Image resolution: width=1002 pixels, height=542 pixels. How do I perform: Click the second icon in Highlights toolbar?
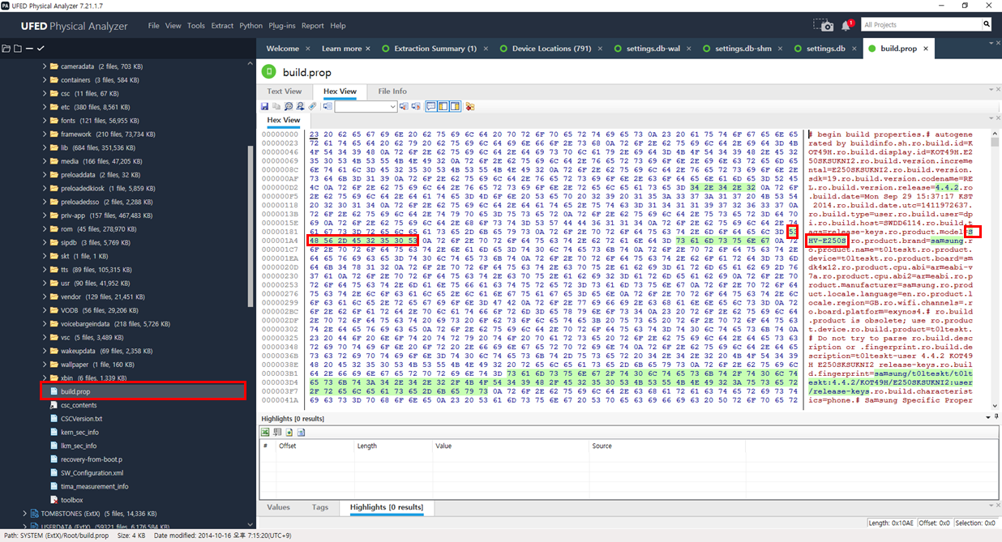click(x=277, y=432)
